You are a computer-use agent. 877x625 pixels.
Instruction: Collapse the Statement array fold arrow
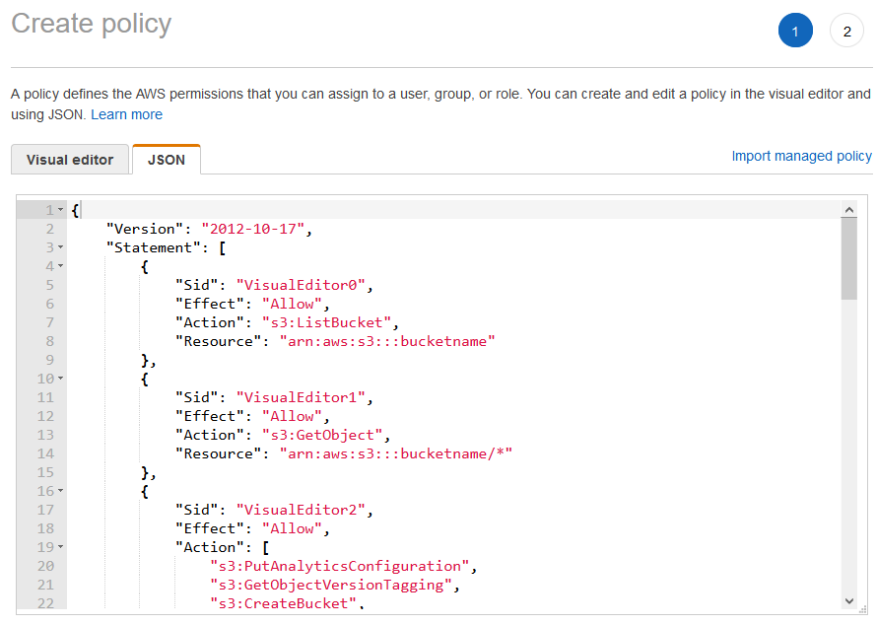[61, 247]
